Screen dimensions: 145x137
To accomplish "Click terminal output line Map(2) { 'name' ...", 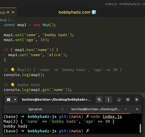I will point(59,121).
